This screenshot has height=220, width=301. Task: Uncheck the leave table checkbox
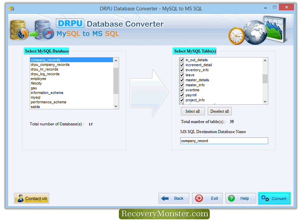coord(182,75)
